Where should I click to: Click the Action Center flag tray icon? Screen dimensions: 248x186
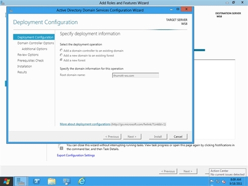pyautogui.click(x=212, y=182)
